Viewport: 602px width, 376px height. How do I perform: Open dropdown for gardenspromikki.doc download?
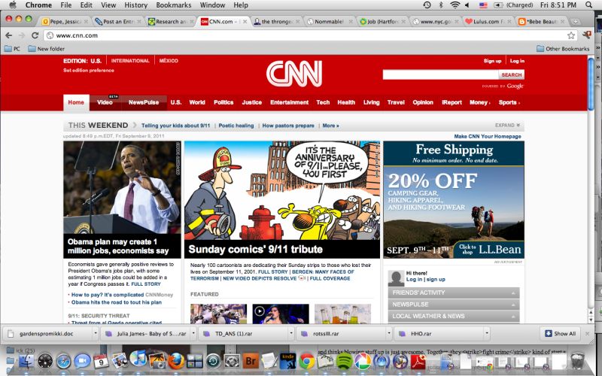[x=96, y=333]
